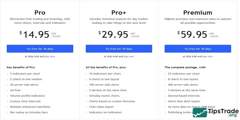Click "Alerts that don't expire" feature
240x120 pixels.
click(x=184, y=101)
